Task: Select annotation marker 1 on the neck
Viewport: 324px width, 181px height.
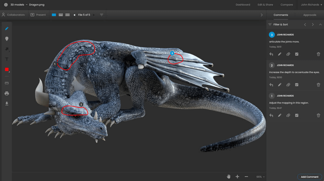Action: point(55,64)
